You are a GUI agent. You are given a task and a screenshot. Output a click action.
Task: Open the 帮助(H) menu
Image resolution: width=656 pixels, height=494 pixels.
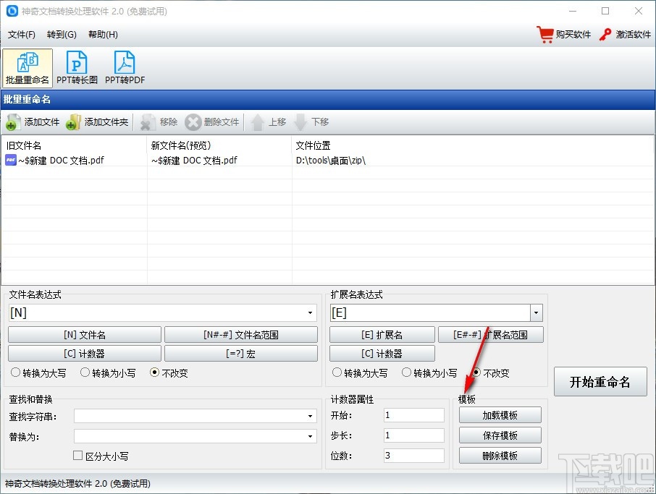pyautogui.click(x=103, y=34)
